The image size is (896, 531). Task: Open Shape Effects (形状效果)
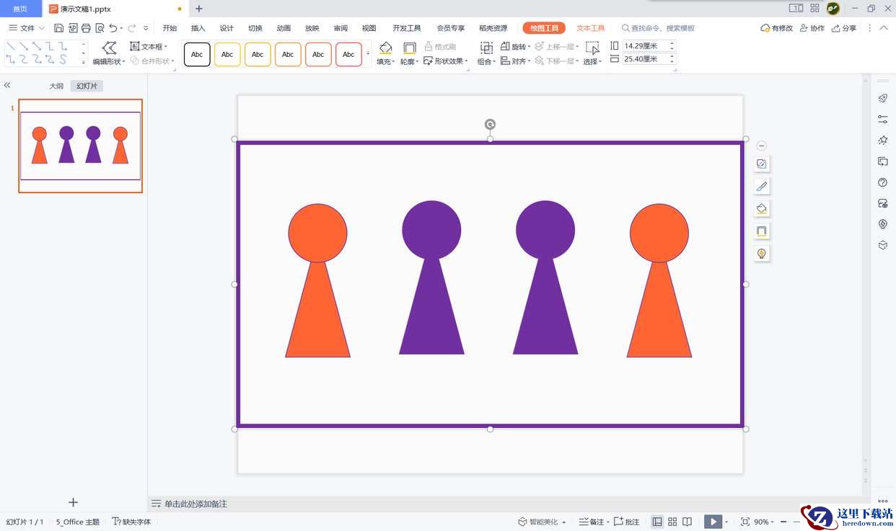pyautogui.click(x=445, y=61)
